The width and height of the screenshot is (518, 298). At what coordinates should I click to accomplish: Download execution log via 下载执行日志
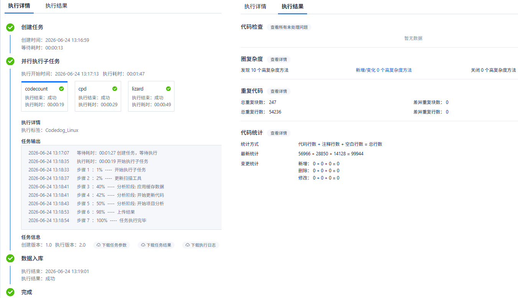pyautogui.click(x=201, y=245)
